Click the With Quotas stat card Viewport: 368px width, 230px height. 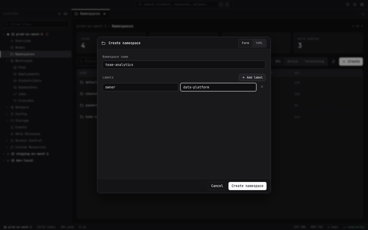coord(328,43)
